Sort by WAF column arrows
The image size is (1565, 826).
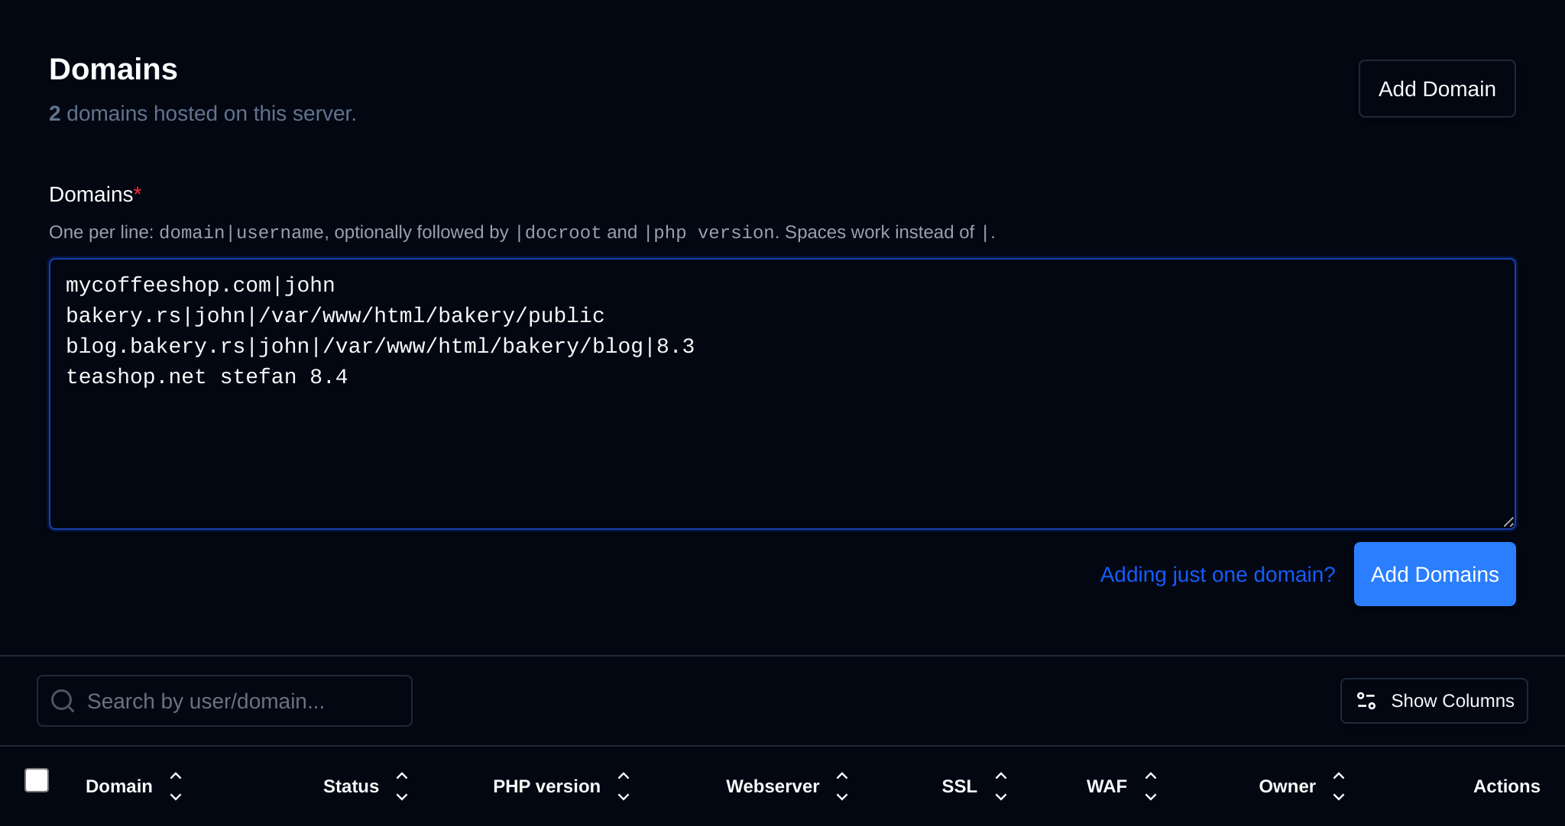tap(1151, 786)
